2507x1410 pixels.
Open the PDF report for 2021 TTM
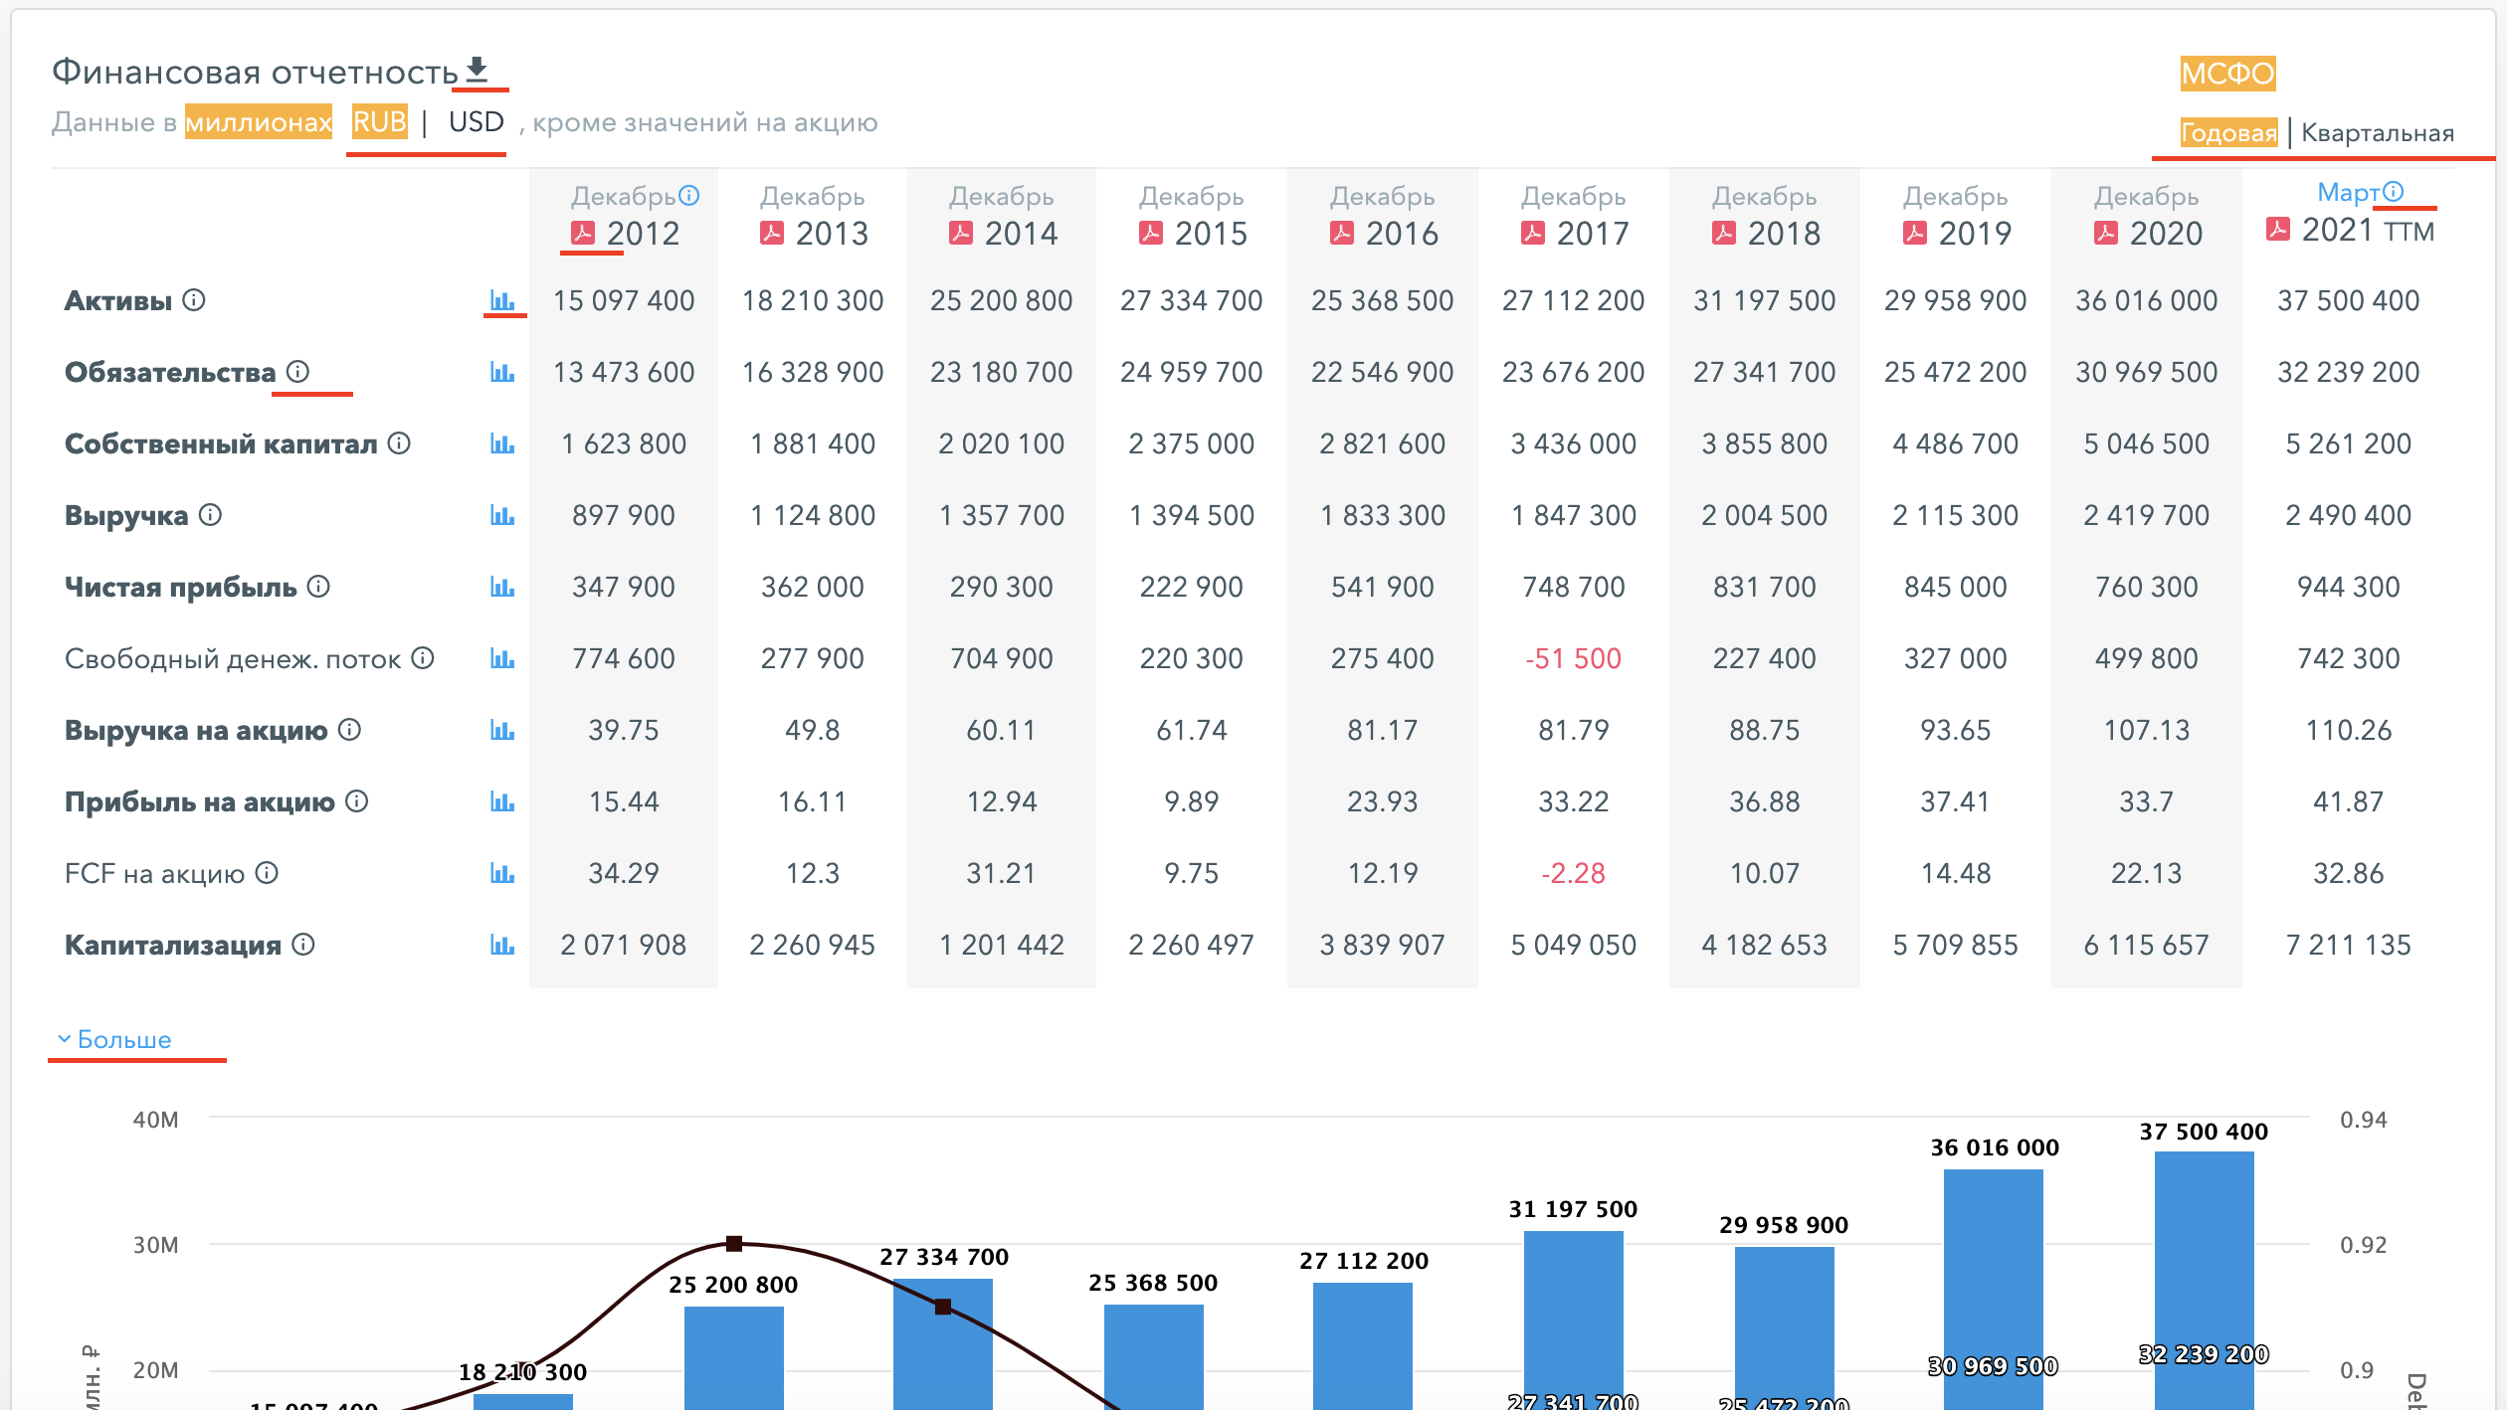[x=2278, y=230]
